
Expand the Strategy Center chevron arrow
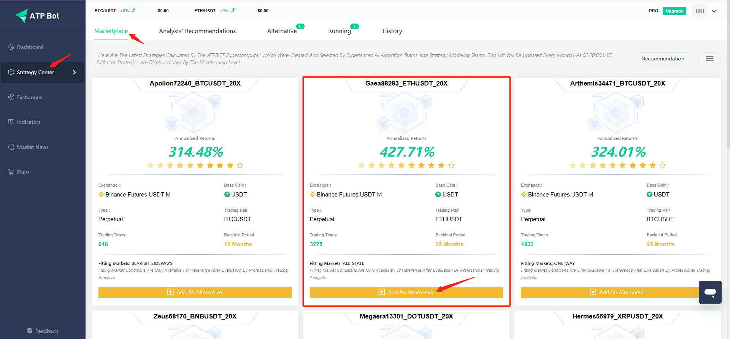[75, 72]
